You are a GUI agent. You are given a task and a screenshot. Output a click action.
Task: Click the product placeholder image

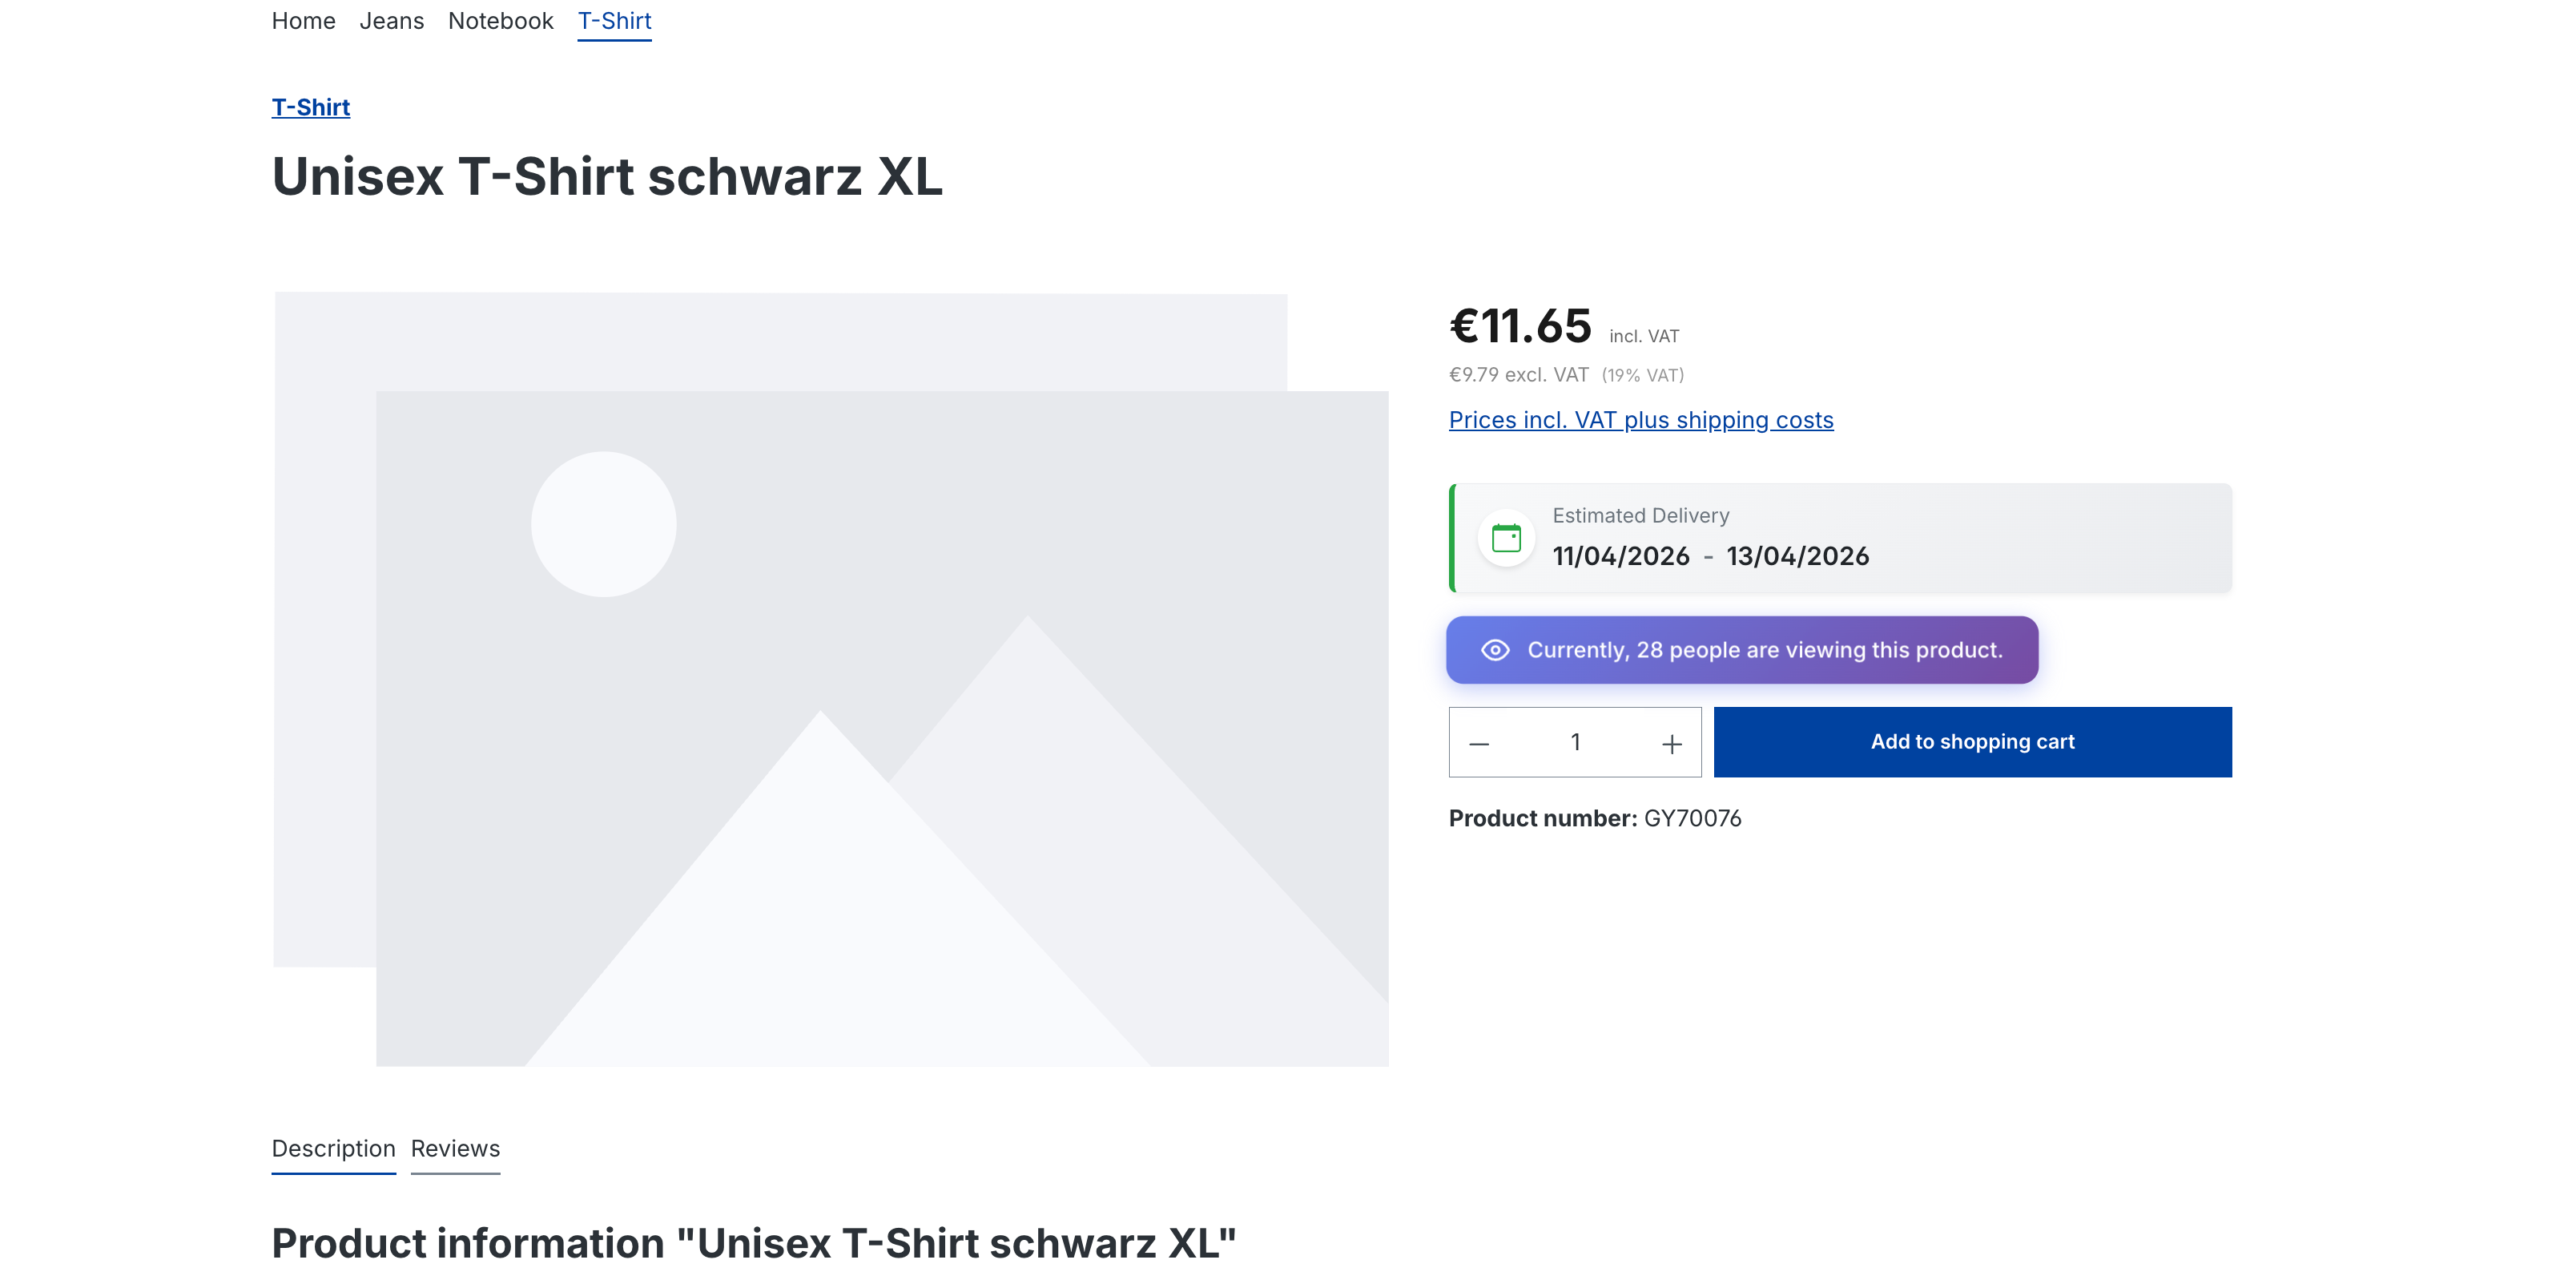click(x=830, y=680)
